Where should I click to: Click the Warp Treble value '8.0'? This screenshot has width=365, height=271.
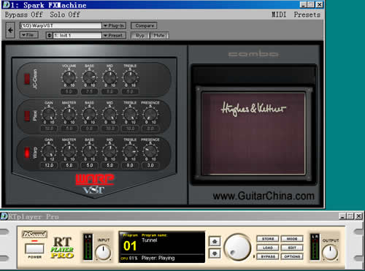click(x=130, y=165)
